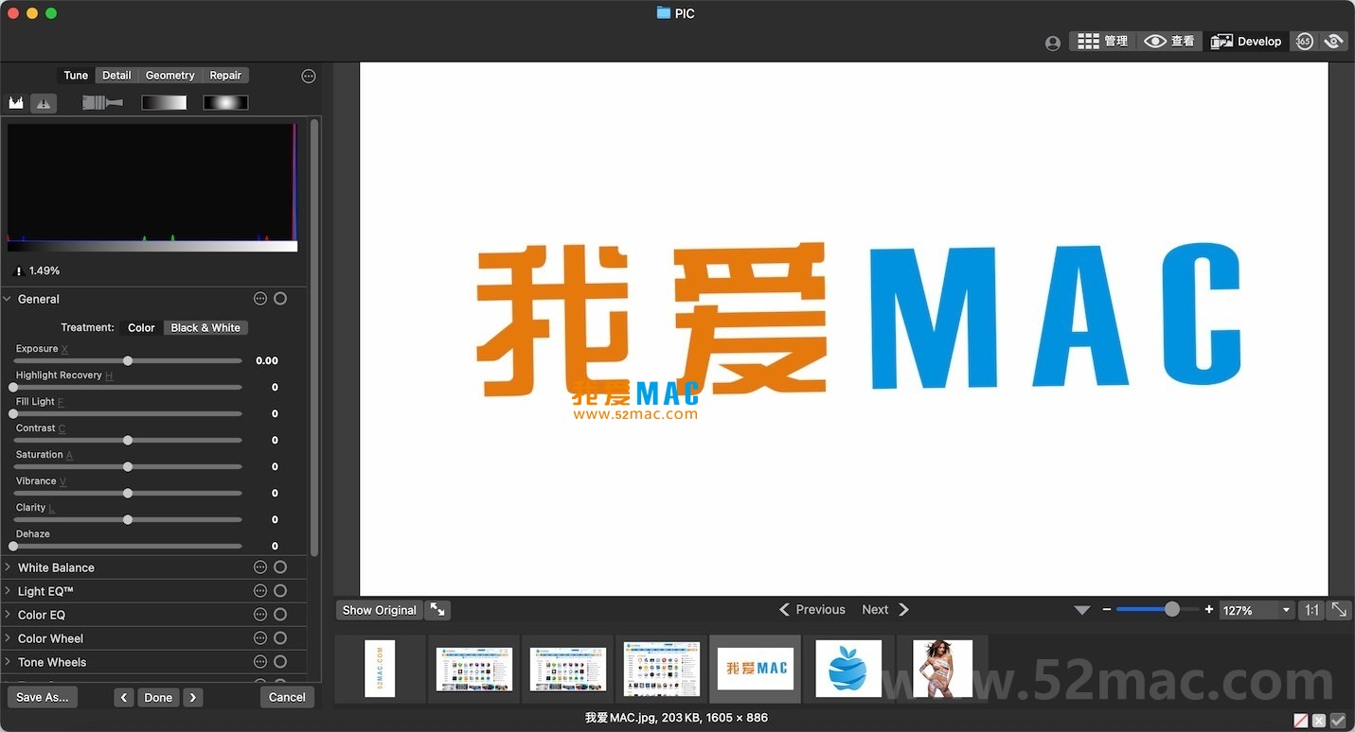Click the zoom in plus icon
The image size is (1355, 732).
[x=1209, y=610]
